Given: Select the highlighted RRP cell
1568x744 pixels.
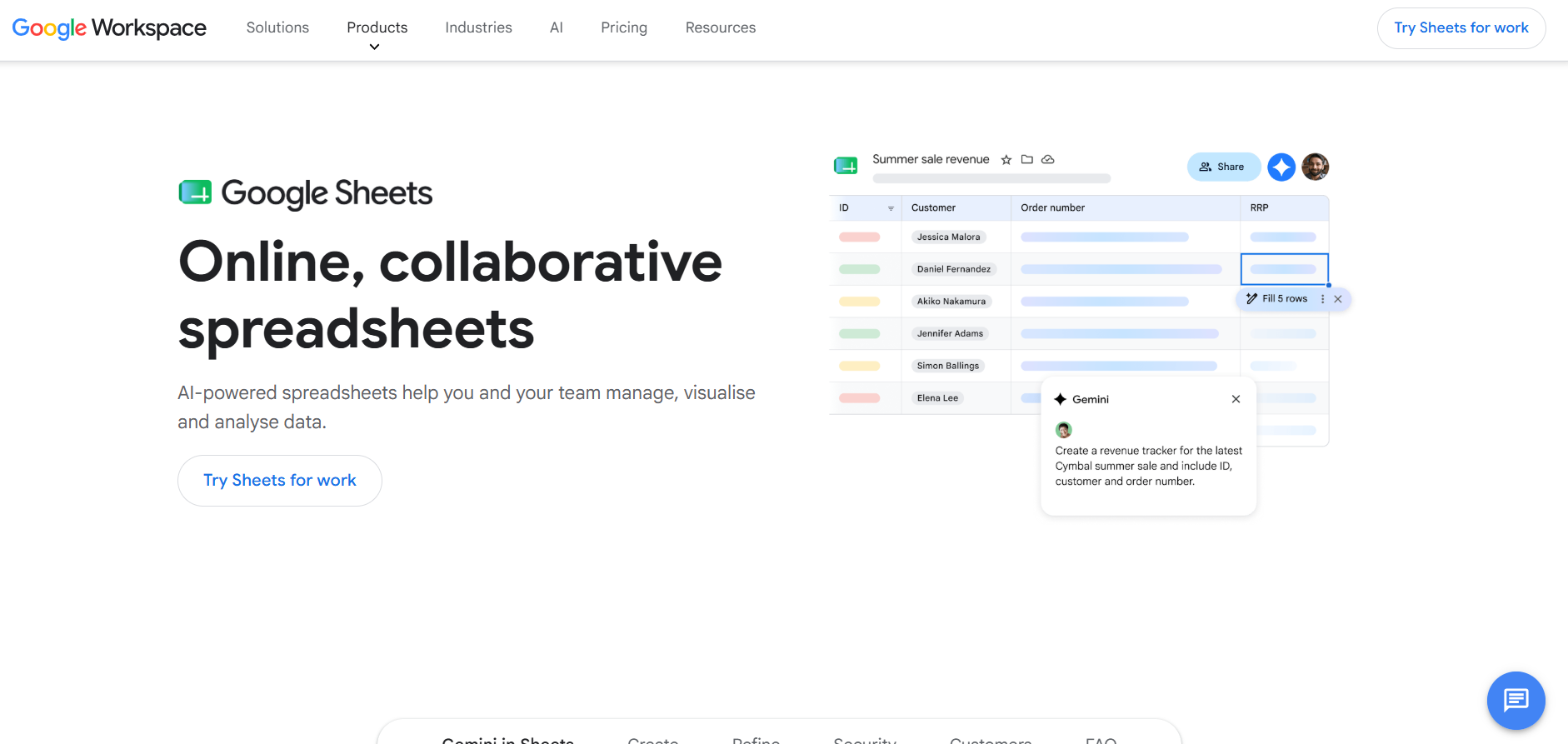Looking at the screenshot, I should pos(1285,269).
